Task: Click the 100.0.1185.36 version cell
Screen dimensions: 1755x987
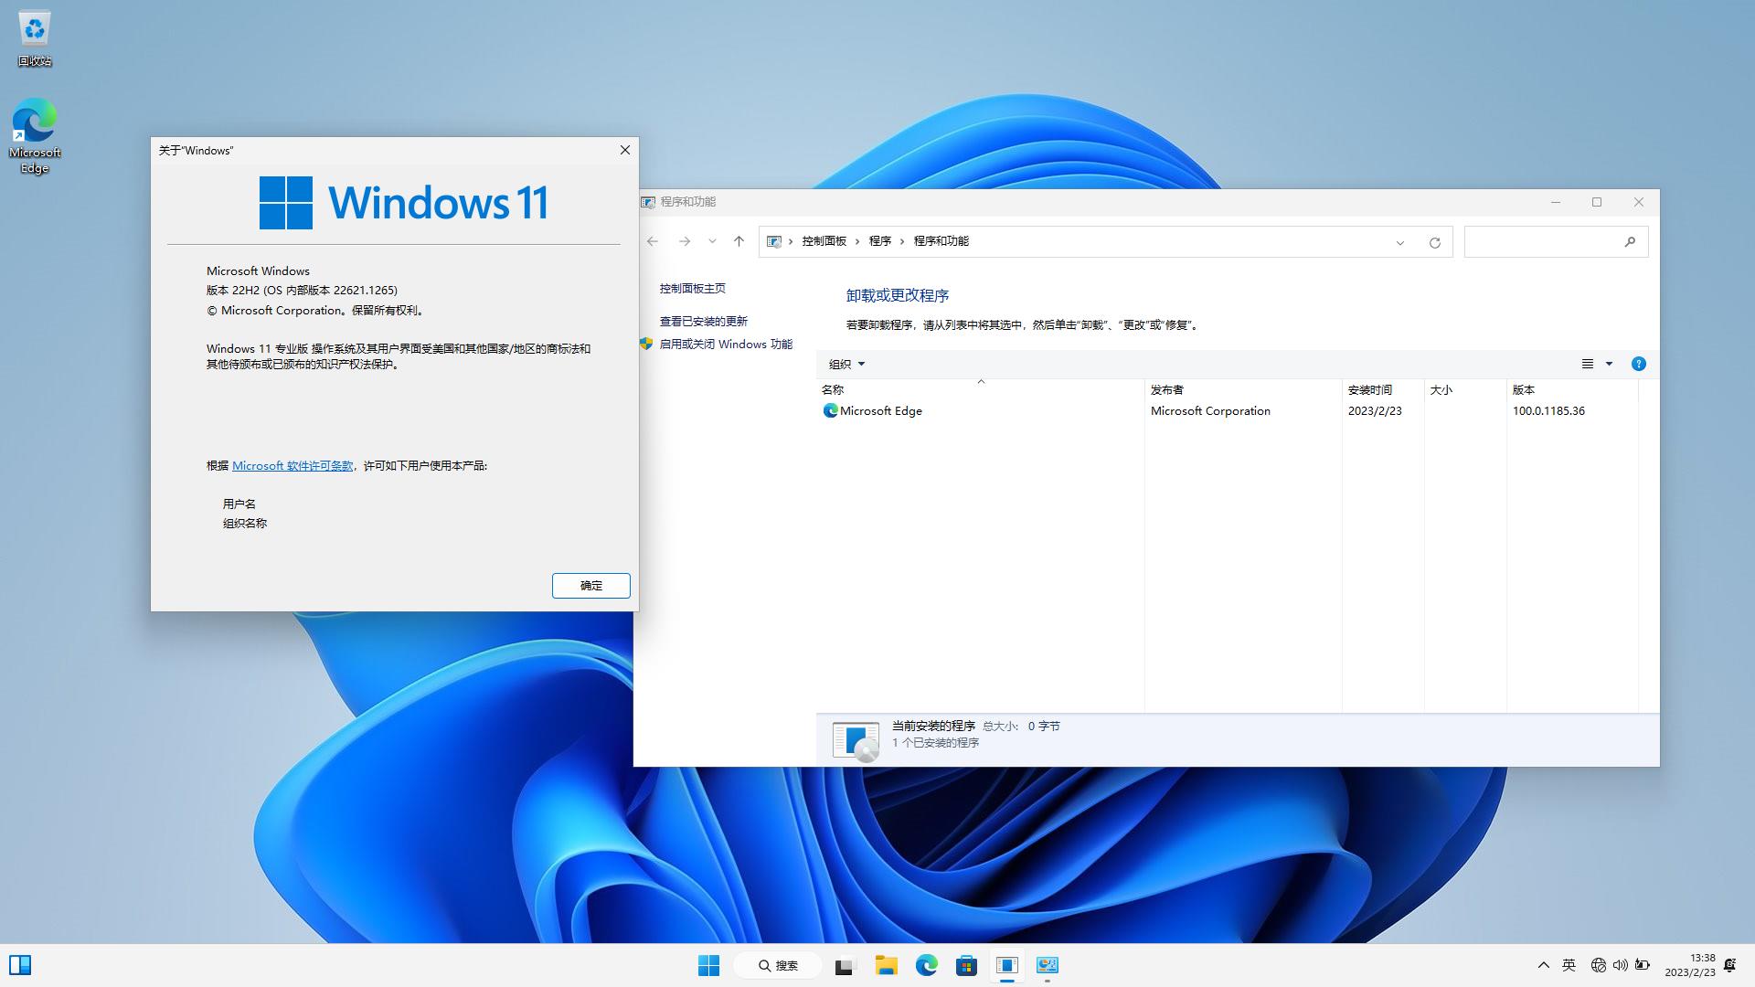Action: (x=1548, y=411)
